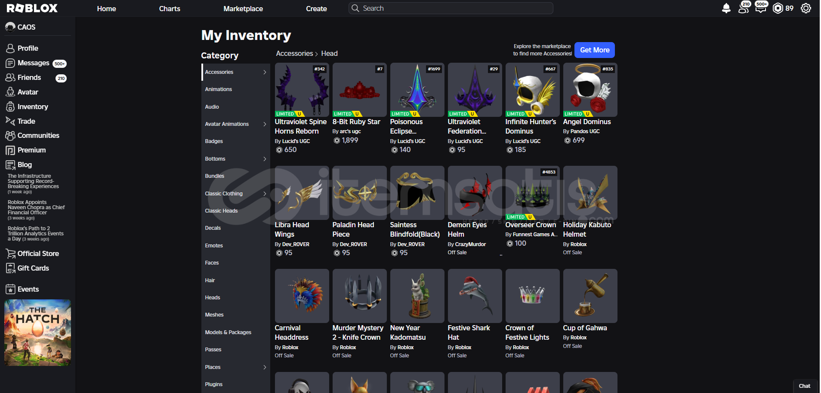Expand the Bottoms category chevron

pyautogui.click(x=265, y=159)
